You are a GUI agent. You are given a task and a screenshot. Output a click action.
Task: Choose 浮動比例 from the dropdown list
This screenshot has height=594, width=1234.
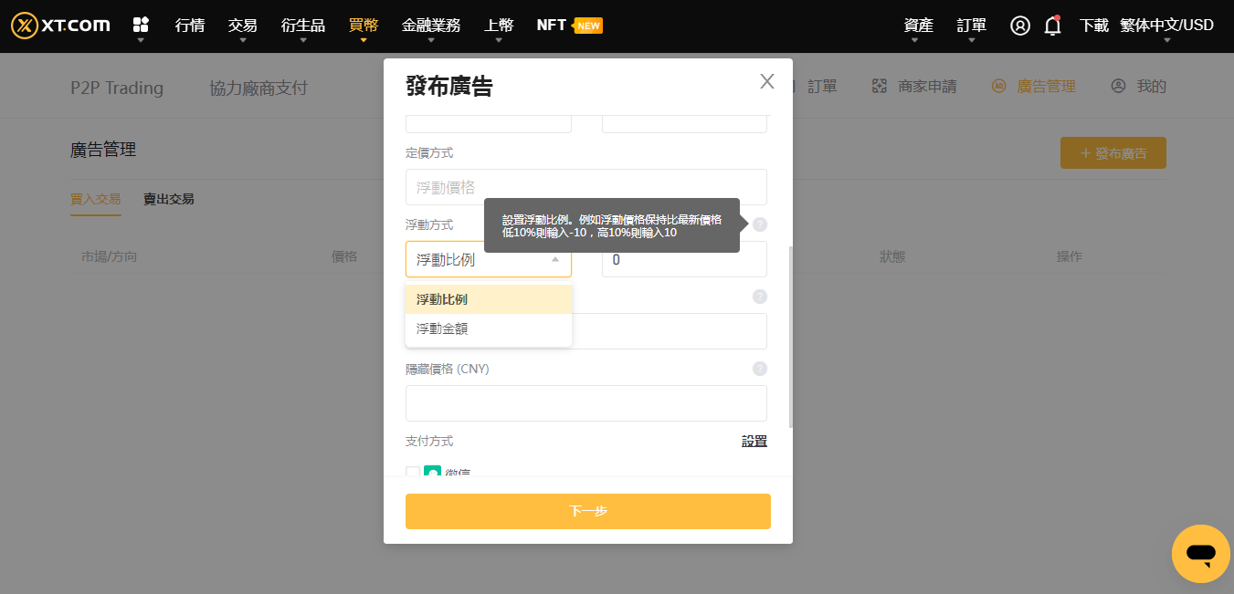489,299
